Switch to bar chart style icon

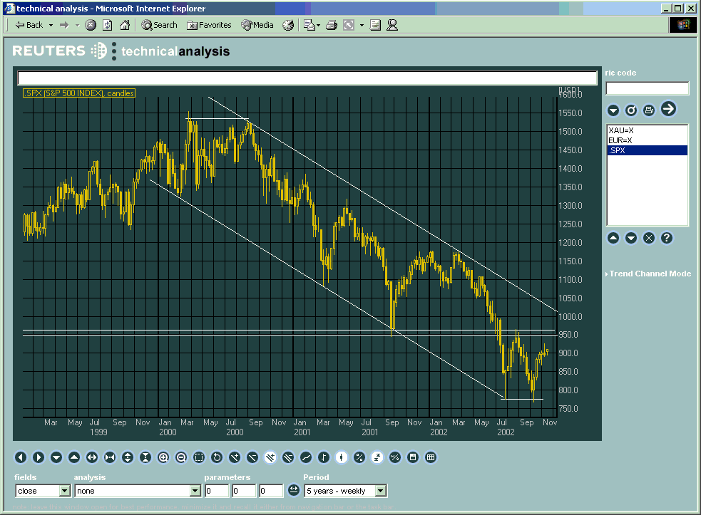pyautogui.click(x=324, y=457)
